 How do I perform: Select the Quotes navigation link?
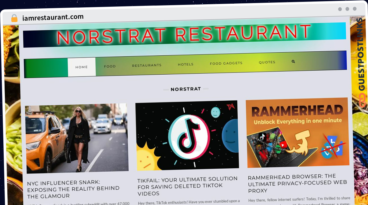coord(267,62)
